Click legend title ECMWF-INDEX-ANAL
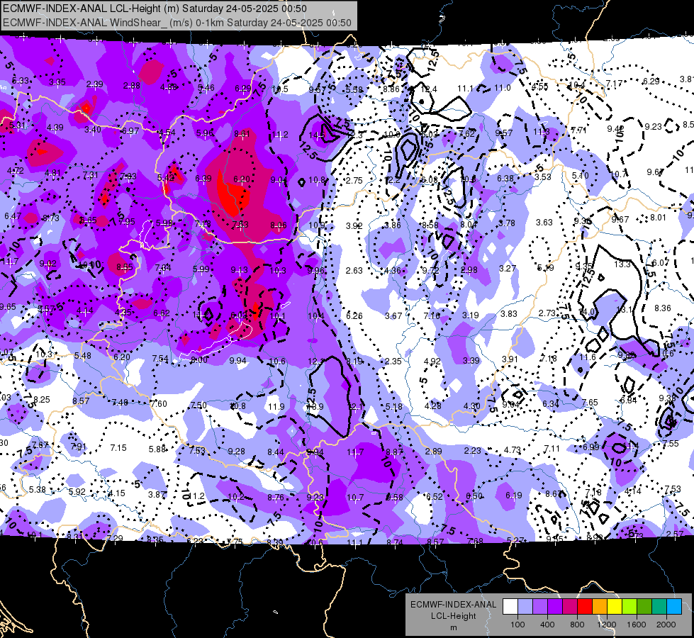 click(453, 605)
